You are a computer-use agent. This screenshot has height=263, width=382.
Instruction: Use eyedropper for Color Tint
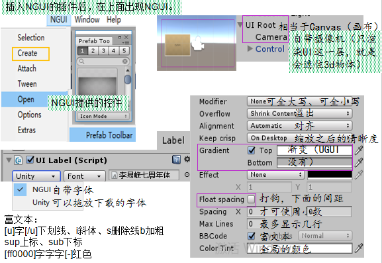(359, 248)
